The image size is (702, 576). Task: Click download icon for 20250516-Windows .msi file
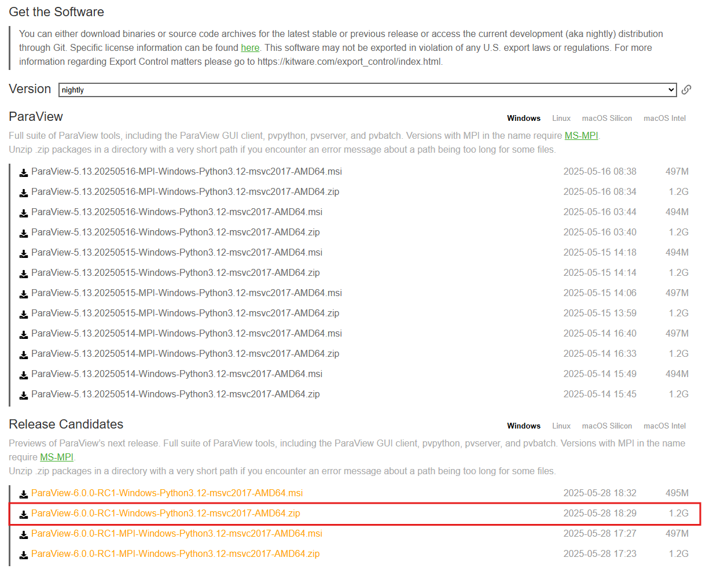click(24, 213)
